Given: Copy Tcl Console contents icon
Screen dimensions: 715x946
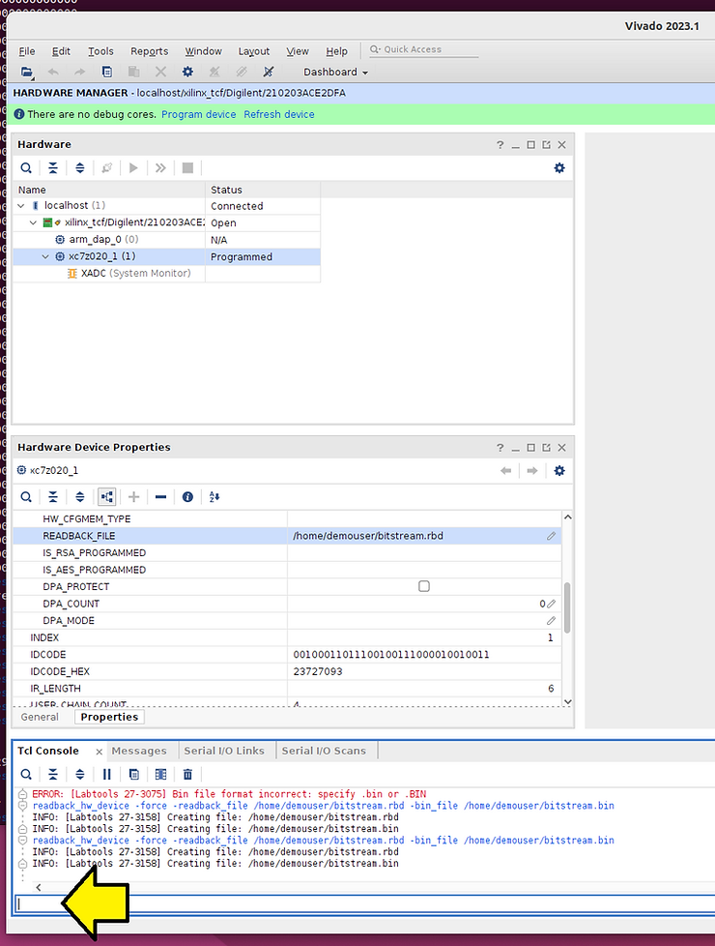Looking at the screenshot, I should coord(134,774).
